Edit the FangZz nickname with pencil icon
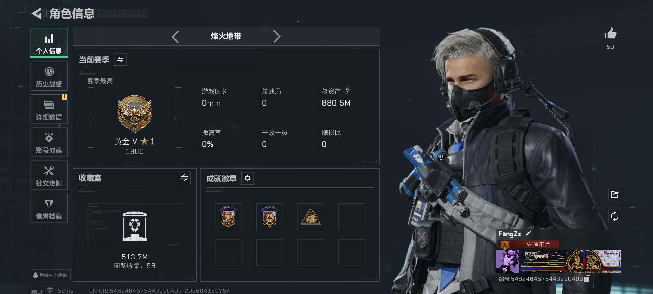Screen dimensions: 653x294 [x=528, y=234]
